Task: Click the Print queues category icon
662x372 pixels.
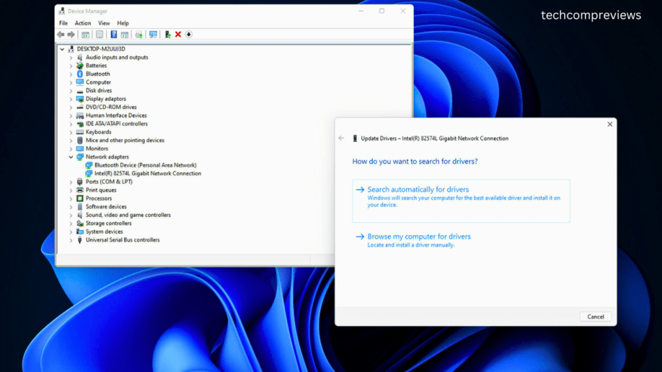Action: (80, 191)
